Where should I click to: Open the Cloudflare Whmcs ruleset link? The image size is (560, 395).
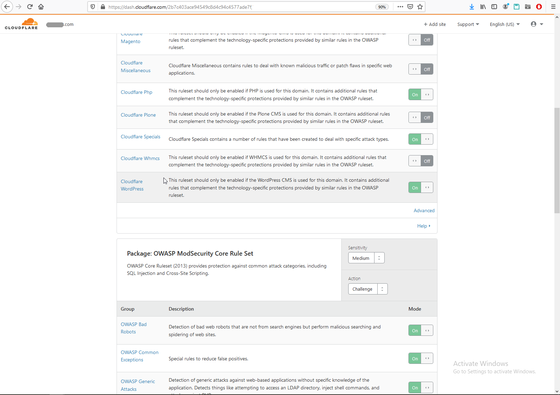point(140,158)
